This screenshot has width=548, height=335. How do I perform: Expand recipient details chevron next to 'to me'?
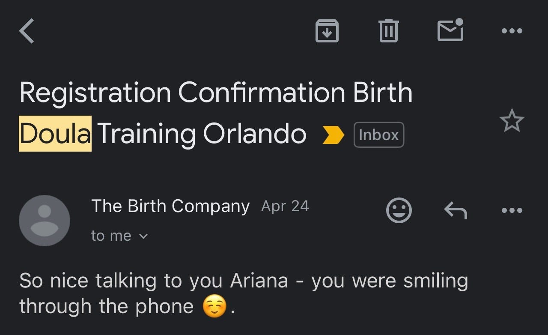click(143, 236)
